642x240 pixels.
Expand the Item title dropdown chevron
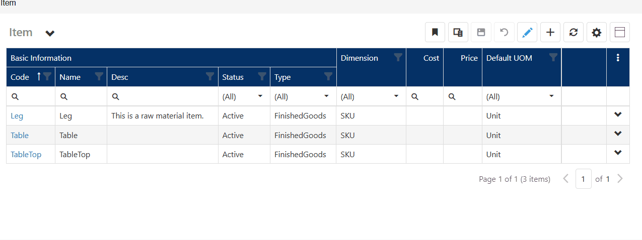pos(50,34)
